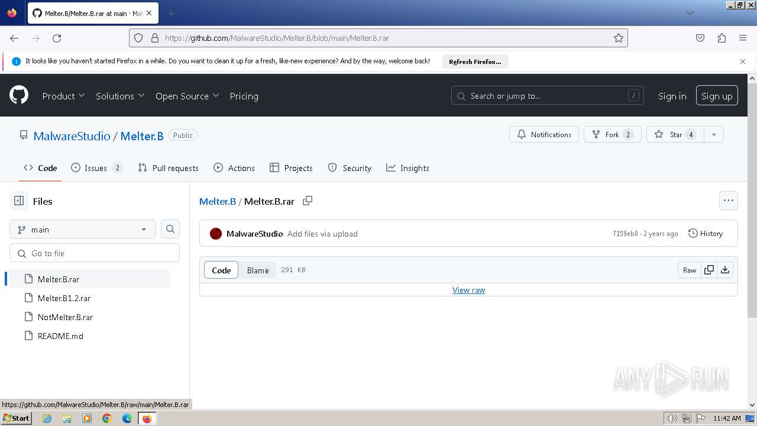Switch to the Issues tab
757x426 pixels.
click(x=96, y=168)
